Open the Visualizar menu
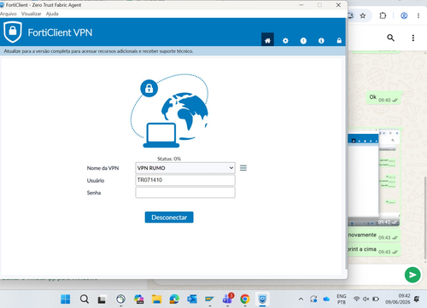The image size is (427, 308). pyautogui.click(x=31, y=14)
